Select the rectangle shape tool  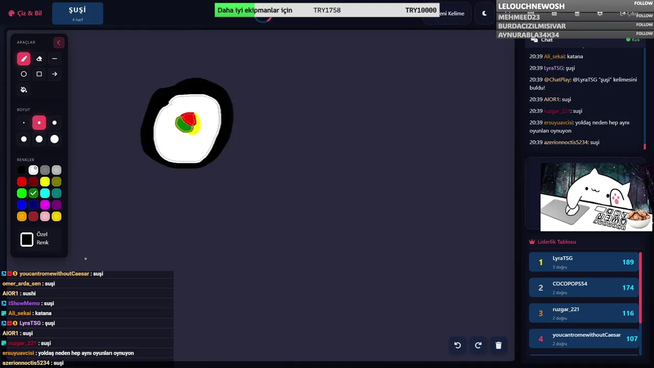click(39, 74)
